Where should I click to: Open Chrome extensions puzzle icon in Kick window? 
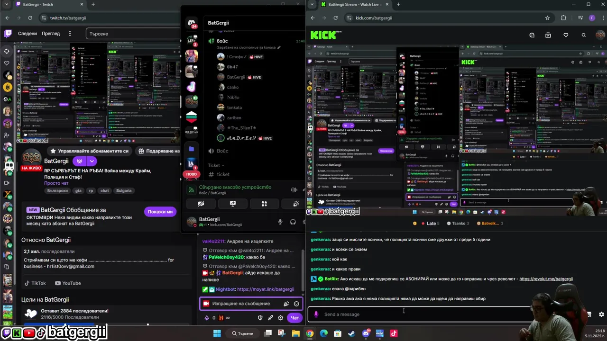coord(563,18)
